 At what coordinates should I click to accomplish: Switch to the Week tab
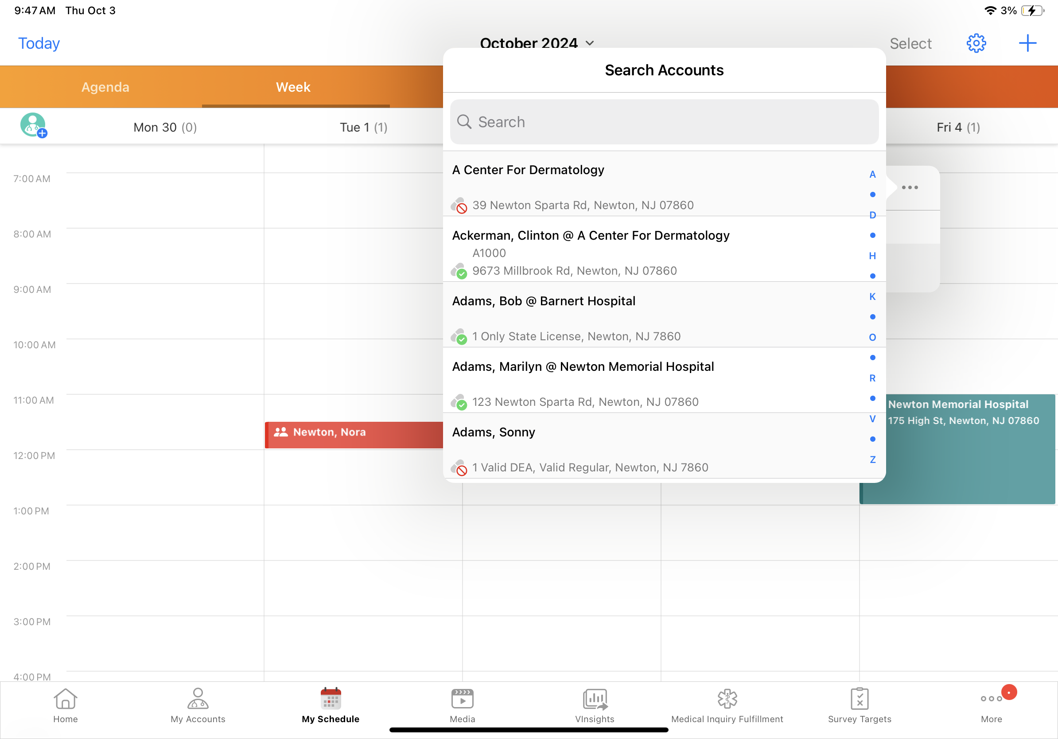coord(293,87)
